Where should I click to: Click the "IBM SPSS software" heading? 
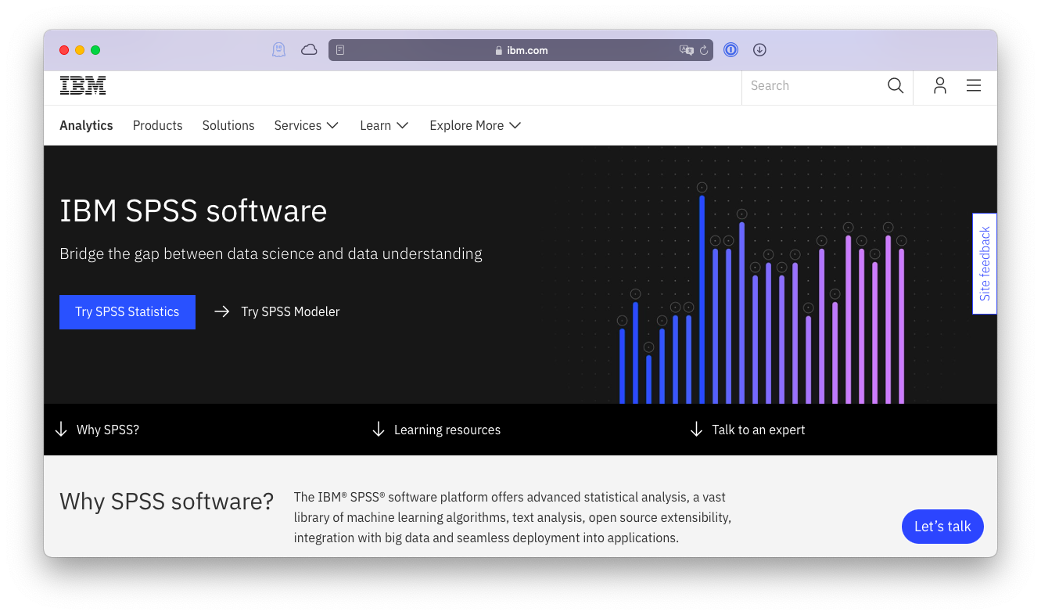(193, 211)
